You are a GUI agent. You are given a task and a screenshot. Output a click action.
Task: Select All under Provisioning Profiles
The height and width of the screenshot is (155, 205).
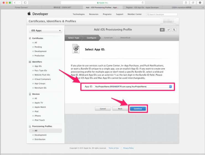pos(45,131)
